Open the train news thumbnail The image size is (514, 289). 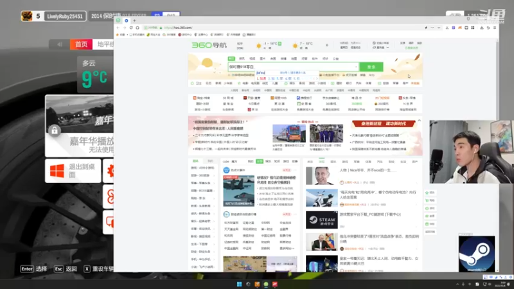click(x=288, y=134)
